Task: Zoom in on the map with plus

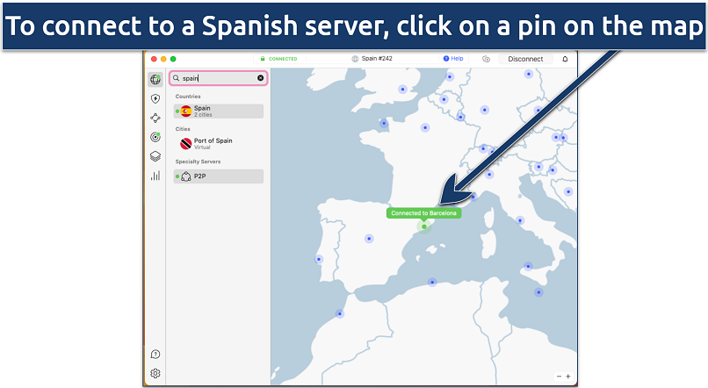Action: coord(568,376)
